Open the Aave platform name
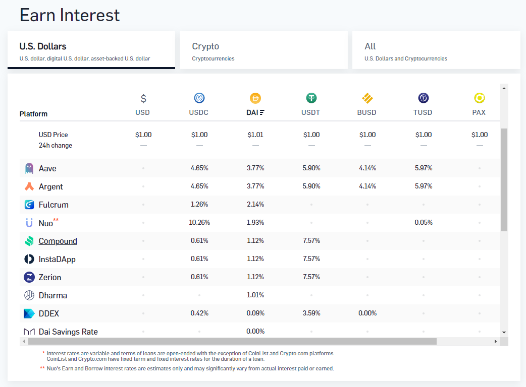 click(47, 168)
